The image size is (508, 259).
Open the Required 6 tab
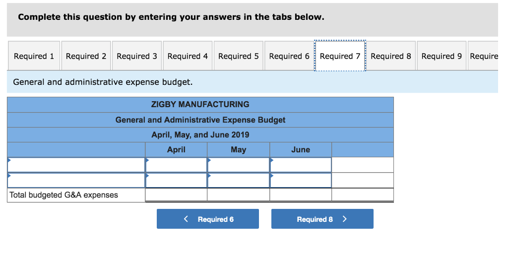(x=289, y=56)
